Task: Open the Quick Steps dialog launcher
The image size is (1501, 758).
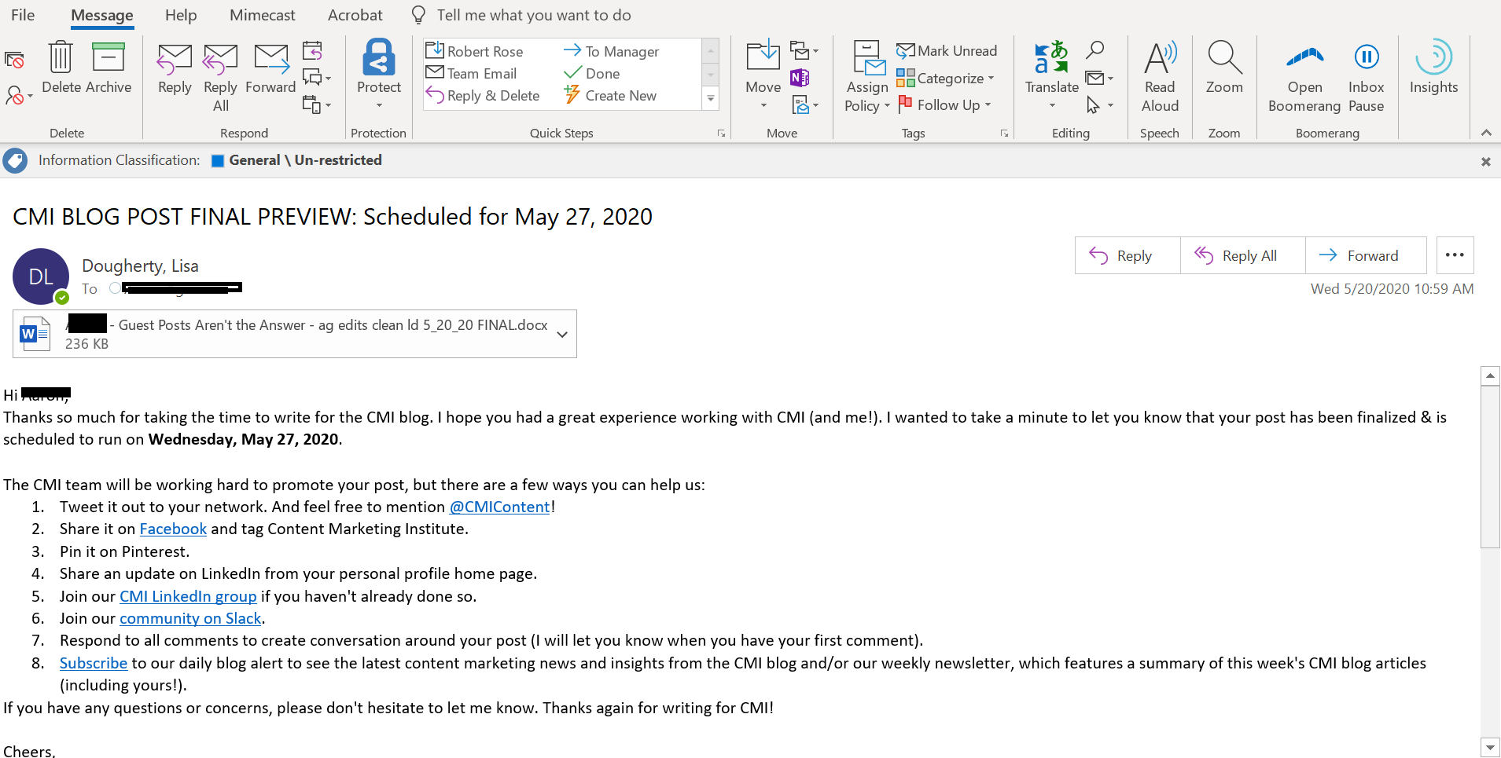Action: click(721, 134)
